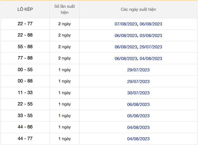Open the 05/08/2023 date link
198x145 pixels.
tap(138, 116)
